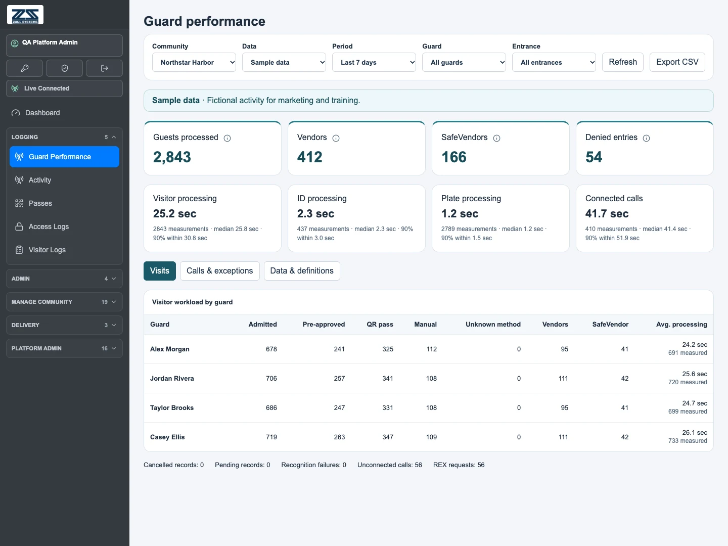Screen dimensions: 728x546
Task: Click the QA Platform Admin user icon
Action: click(15, 43)
